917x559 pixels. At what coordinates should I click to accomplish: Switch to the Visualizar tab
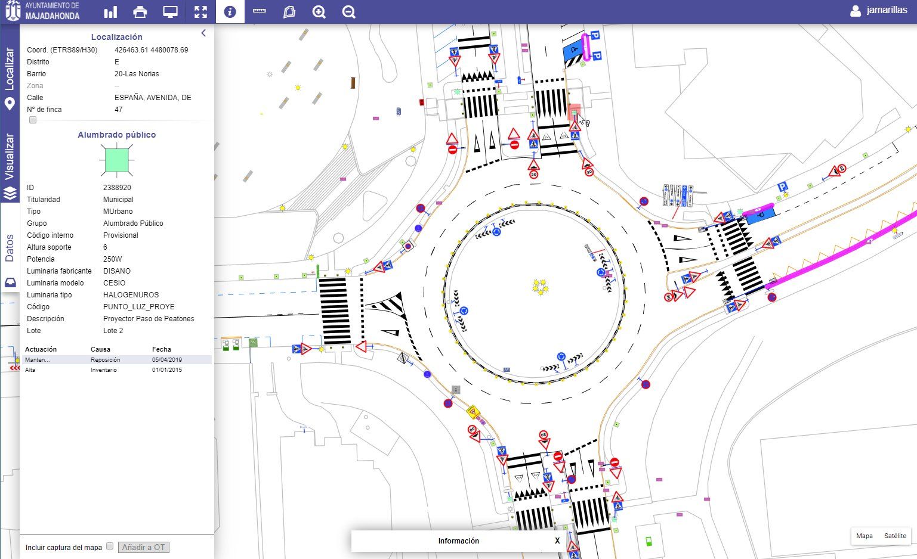tap(10, 164)
